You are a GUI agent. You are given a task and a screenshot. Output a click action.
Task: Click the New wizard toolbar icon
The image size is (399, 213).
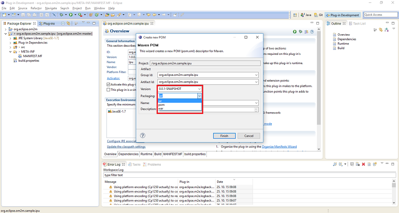click(4, 15)
